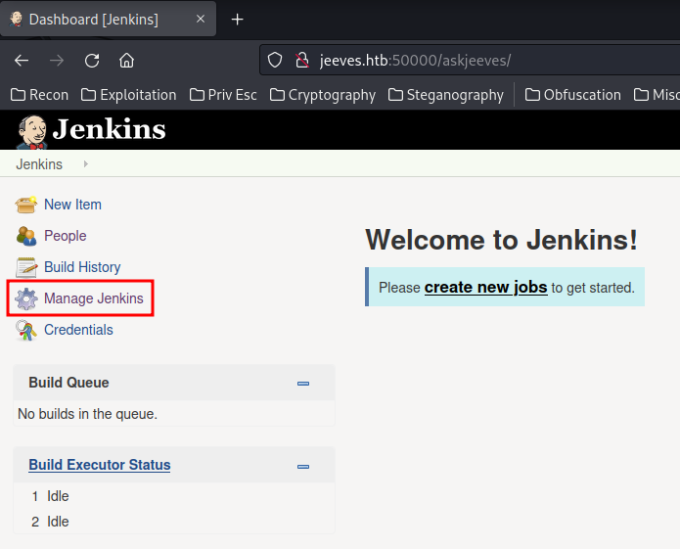The height and width of the screenshot is (549, 680).
Task: Open the Recon bookmarks folder
Action: point(39,95)
